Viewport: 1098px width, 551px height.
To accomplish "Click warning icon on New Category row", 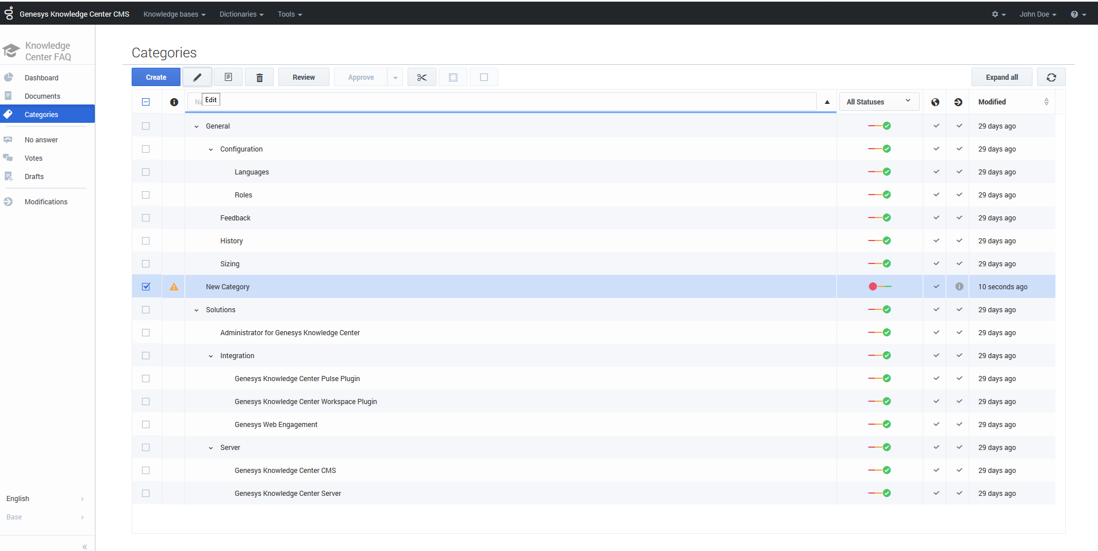I will tap(174, 287).
